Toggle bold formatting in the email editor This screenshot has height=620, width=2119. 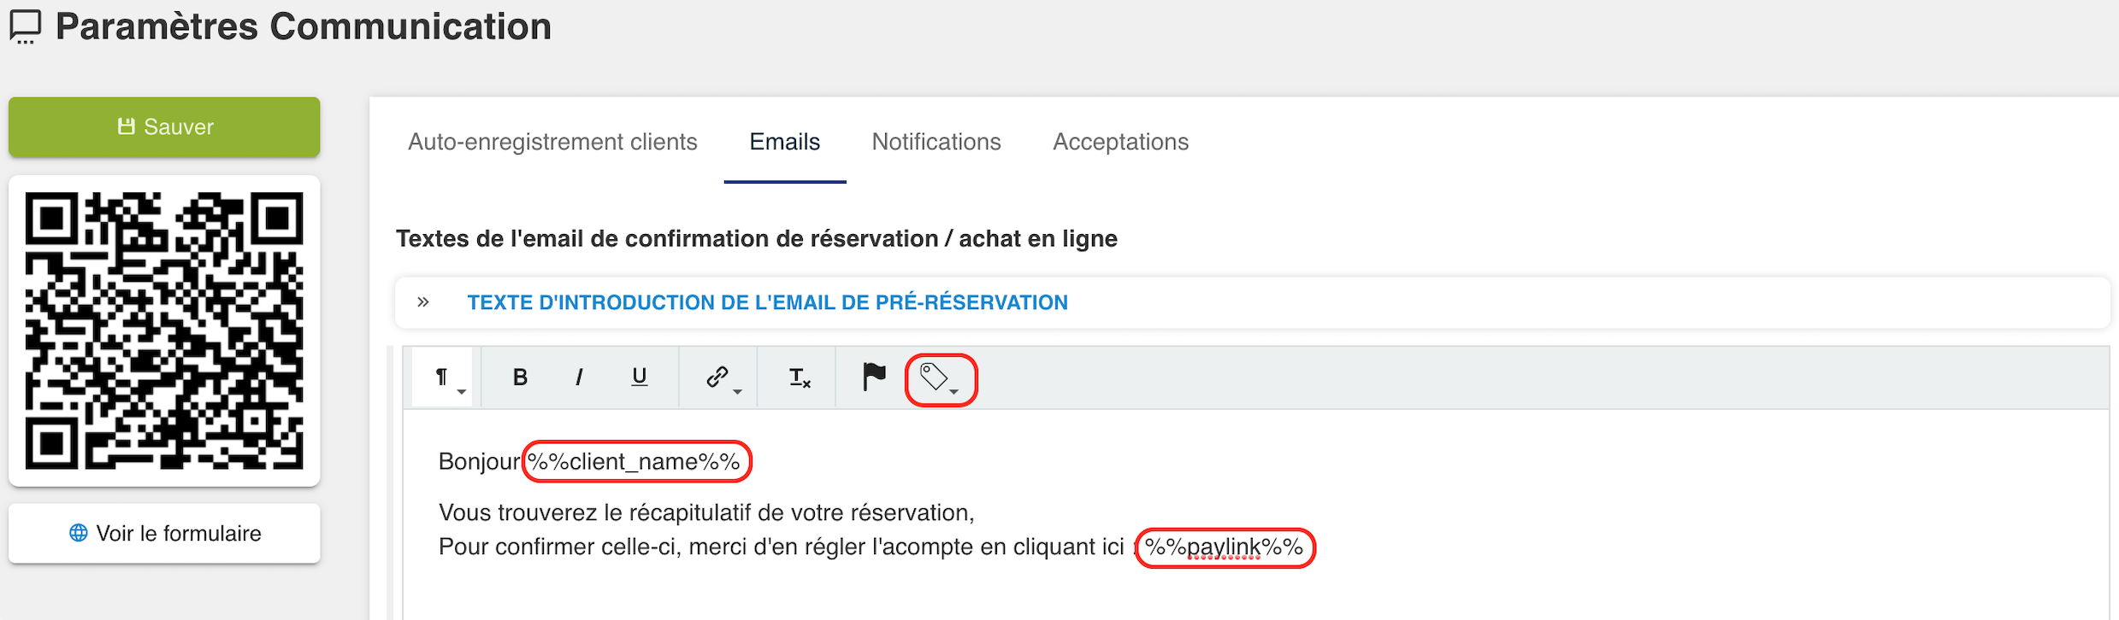pos(519,377)
